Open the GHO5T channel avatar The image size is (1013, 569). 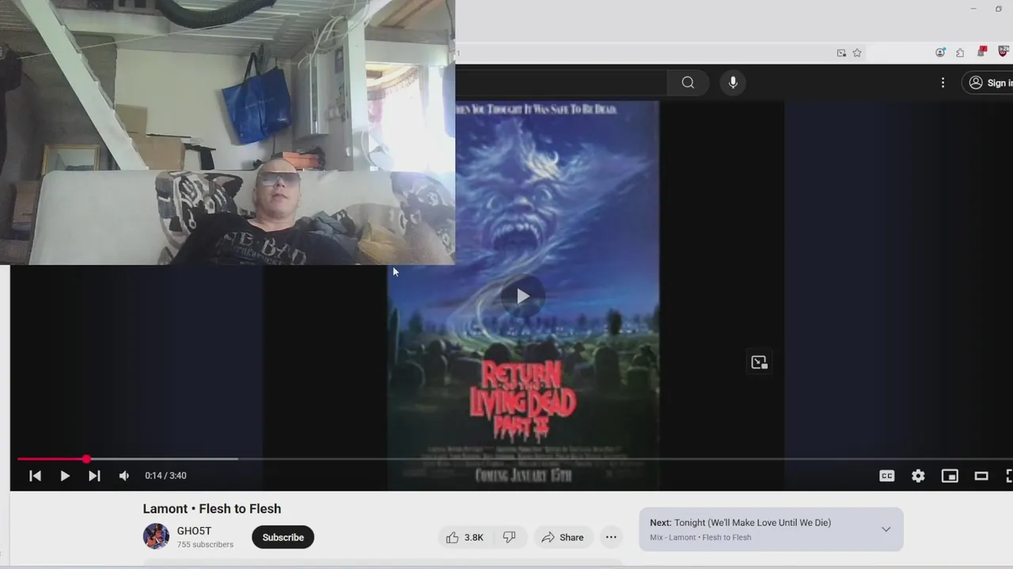(x=156, y=537)
